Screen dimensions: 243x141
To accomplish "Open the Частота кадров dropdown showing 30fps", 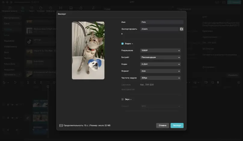I will point(160,78).
